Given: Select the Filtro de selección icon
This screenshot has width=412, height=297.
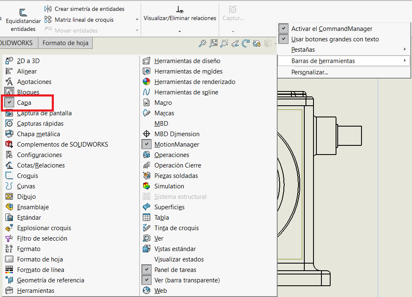Looking at the screenshot, I should pos(9,239).
